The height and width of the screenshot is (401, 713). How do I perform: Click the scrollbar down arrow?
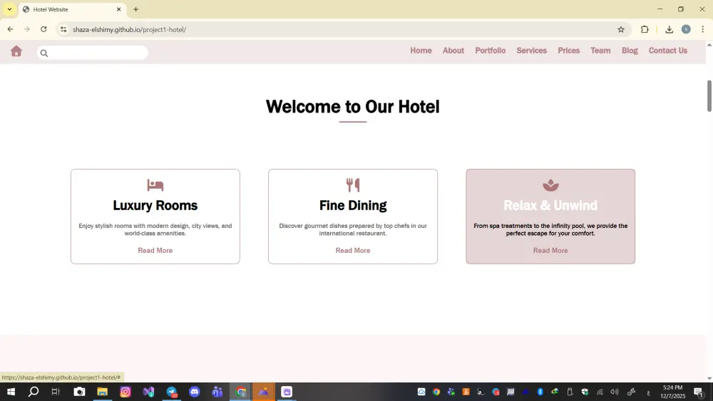(709, 378)
